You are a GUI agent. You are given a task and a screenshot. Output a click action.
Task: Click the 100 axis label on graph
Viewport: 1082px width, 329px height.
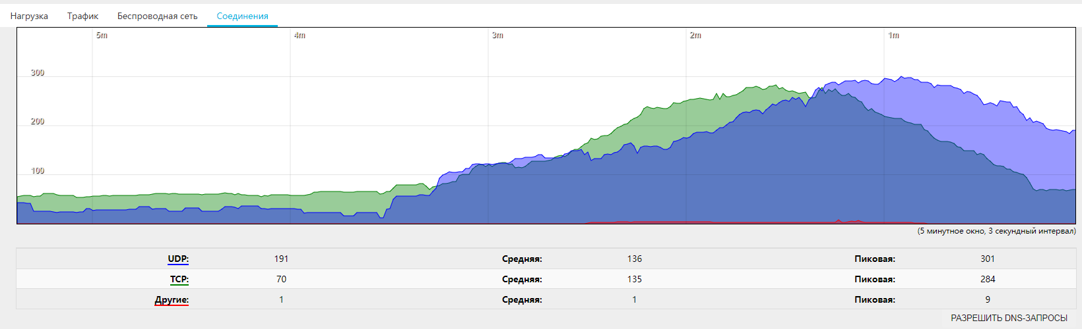(x=38, y=171)
